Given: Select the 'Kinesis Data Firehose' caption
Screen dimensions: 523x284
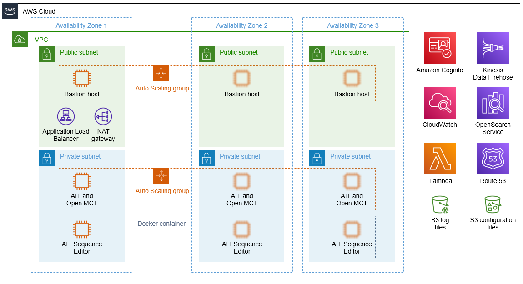Looking at the screenshot, I should [x=493, y=74].
